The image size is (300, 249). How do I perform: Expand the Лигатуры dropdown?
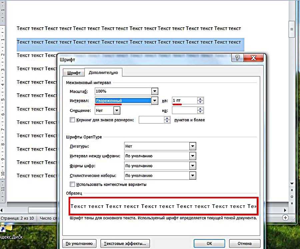click(x=192, y=146)
